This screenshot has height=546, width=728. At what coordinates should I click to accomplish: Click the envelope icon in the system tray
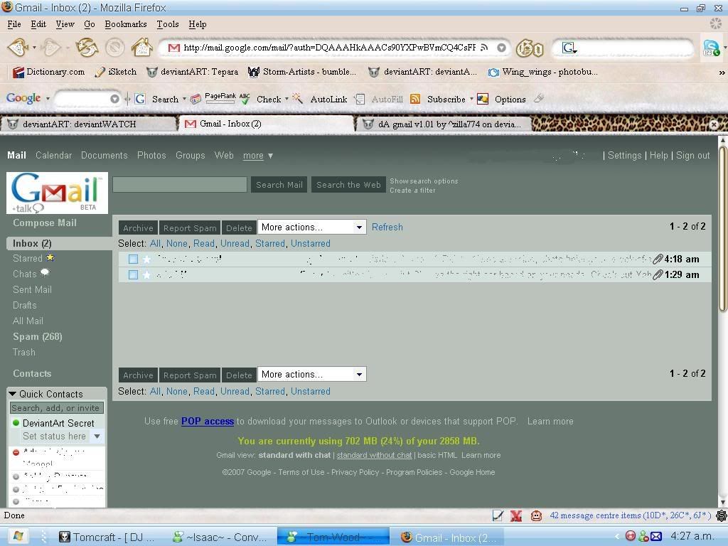656,536
